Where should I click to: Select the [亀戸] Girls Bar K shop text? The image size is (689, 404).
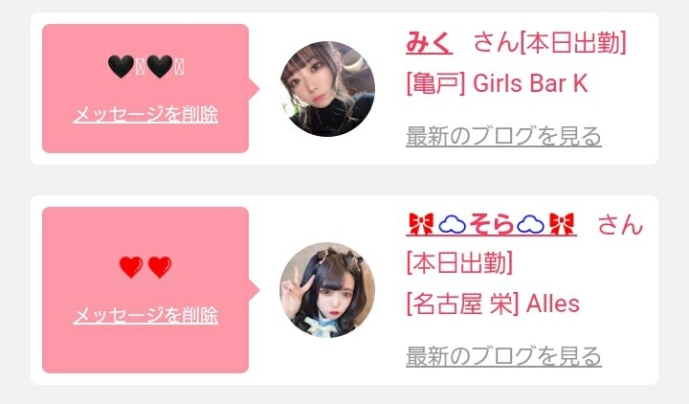coord(497,83)
